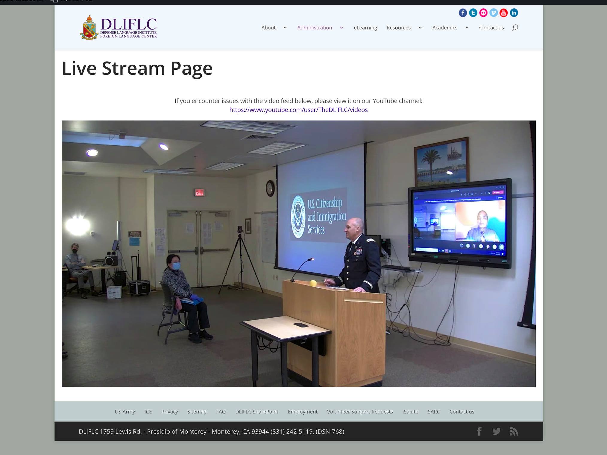Open the LinkedIn icon in the header
The width and height of the screenshot is (607, 455).
[x=514, y=13]
